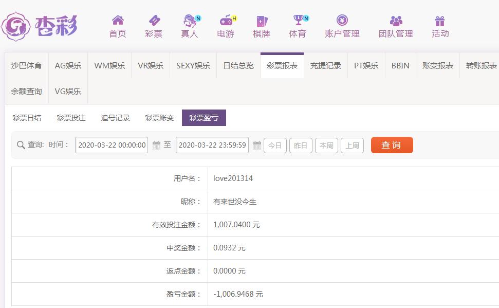The width and height of the screenshot is (499, 308).
Task: Open the 活动 gift icon
Action: pos(440,21)
